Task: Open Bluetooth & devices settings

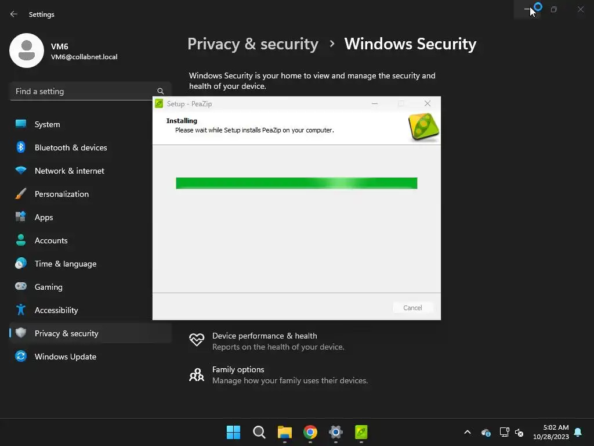Action: pyautogui.click(x=90, y=148)
